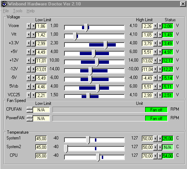Increase +12V high limit with right arrow
The height and width of the screenshot is (169, 187).
coord(160,61)
